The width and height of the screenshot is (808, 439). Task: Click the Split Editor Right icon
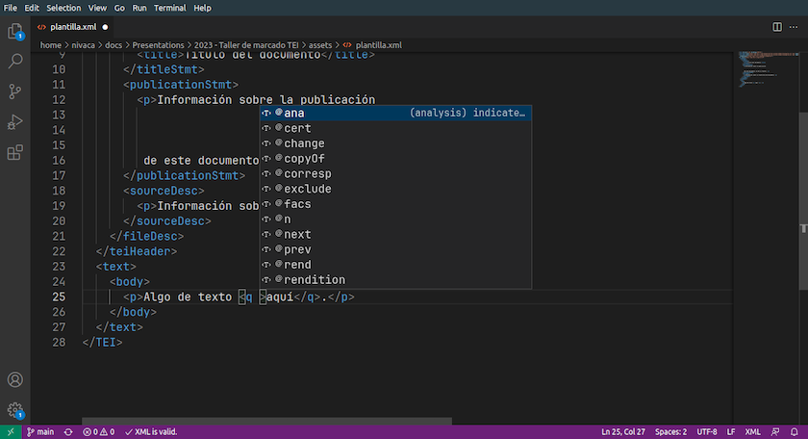[777, 27]
